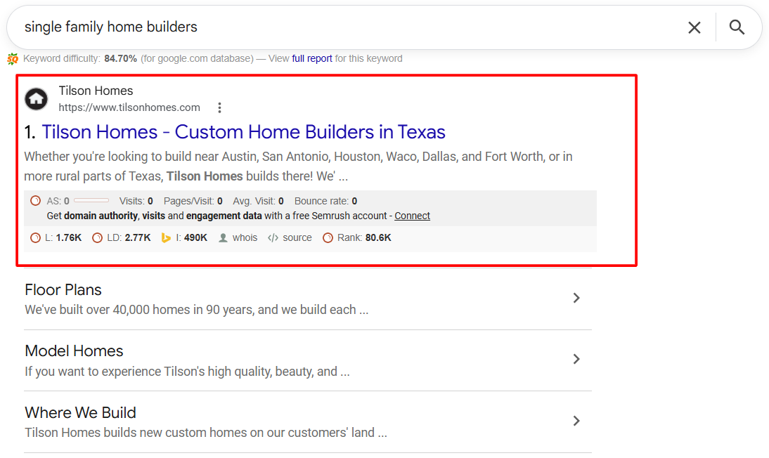Click the AS authority score bar
769x458 pixels.
pos(91,201)
